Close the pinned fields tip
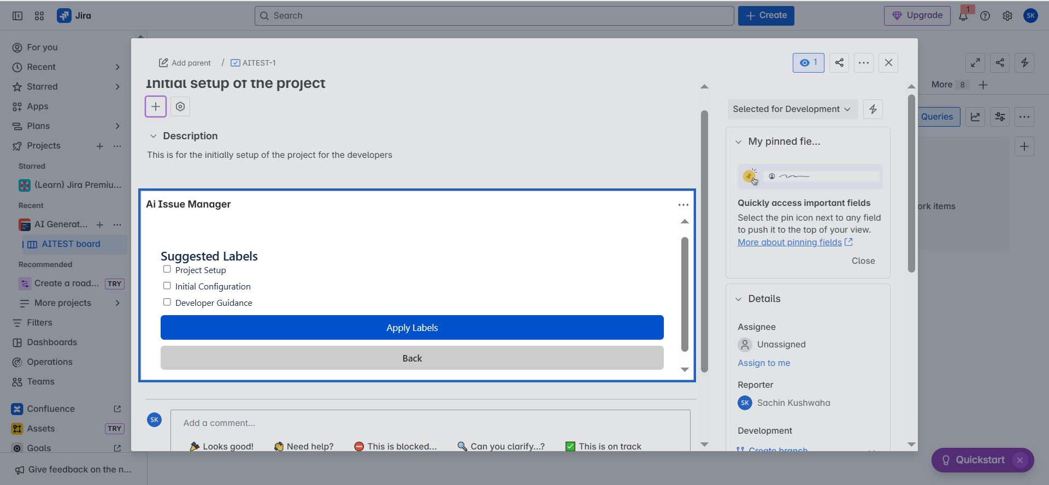1049x485 pixels. (863, 261)
